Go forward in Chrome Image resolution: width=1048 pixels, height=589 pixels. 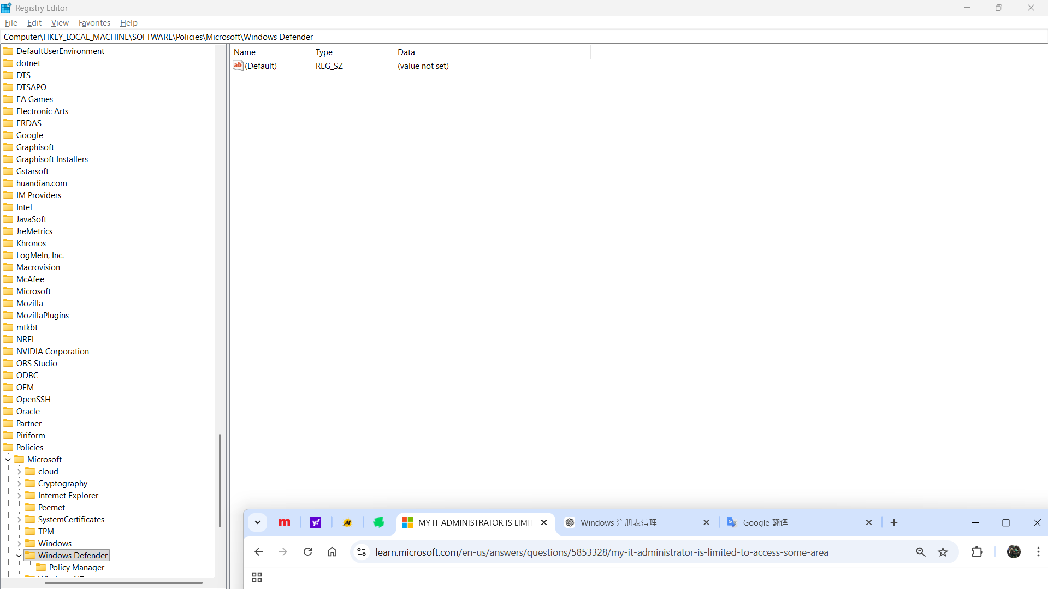click(x=283, y=552)
